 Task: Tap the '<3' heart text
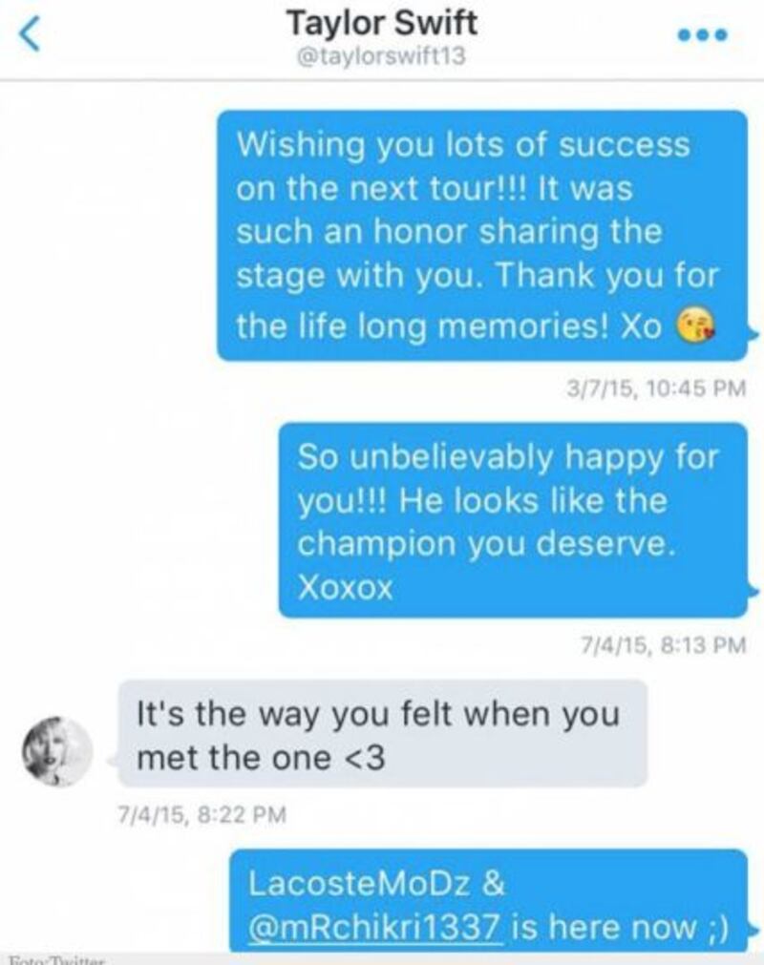367,758
